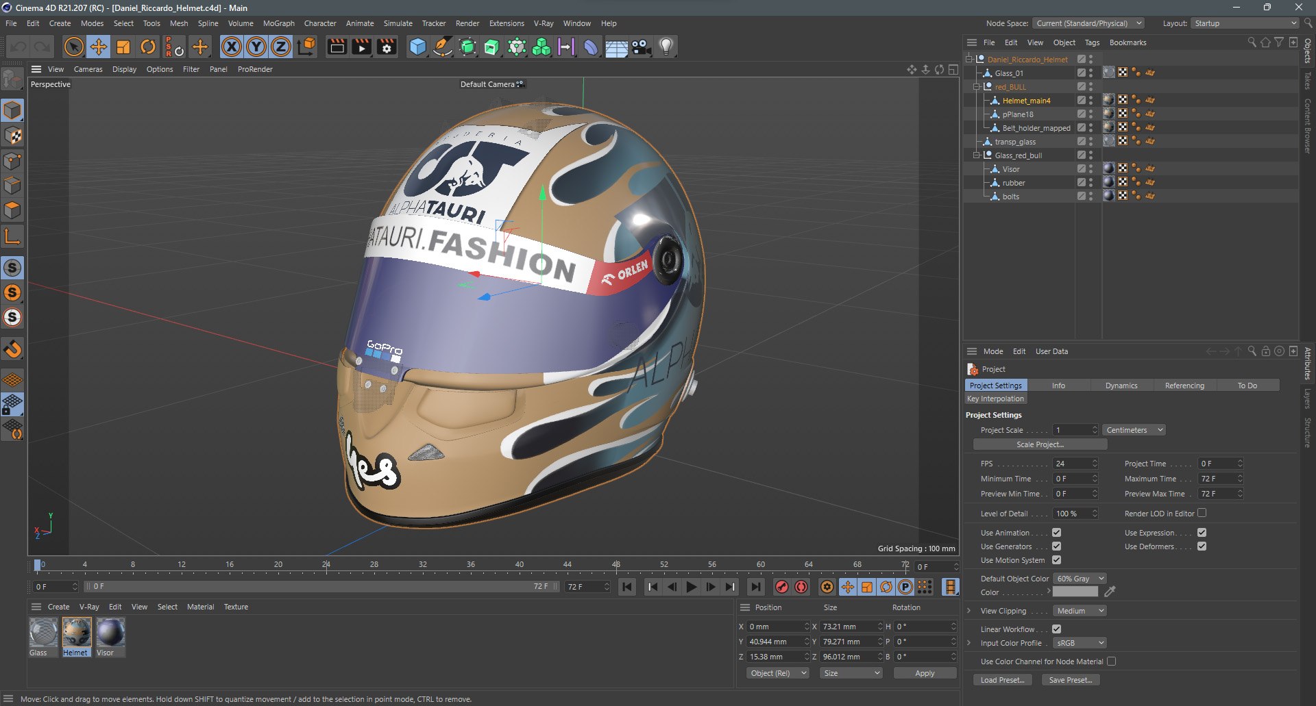Toggle Use Generators checkbox
Image resolution: width=1316 pixels, height=706 pixels.
point(1056,546)
